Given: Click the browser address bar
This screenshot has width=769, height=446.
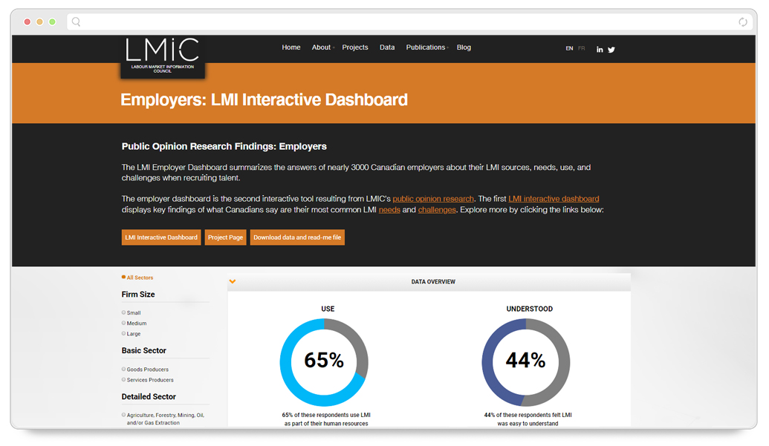Looking at the screenshot, I should [409, 22].
